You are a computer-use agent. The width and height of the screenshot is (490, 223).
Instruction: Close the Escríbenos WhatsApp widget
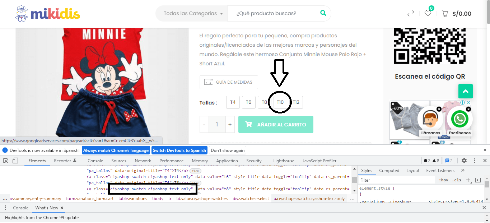click(x=469, y=109)
